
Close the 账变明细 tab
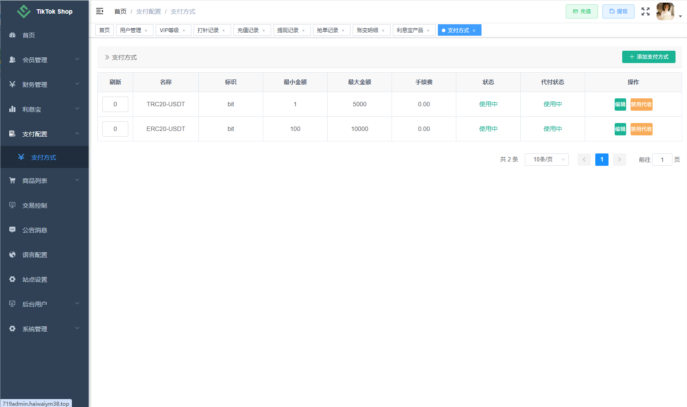(383, 30)
